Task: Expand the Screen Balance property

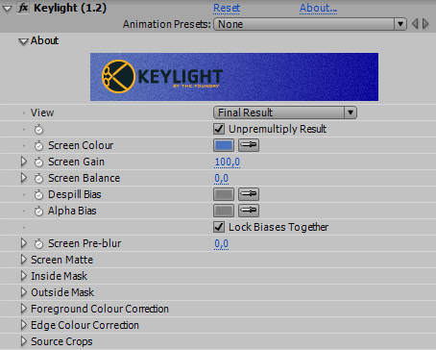Action: [23, 178]
